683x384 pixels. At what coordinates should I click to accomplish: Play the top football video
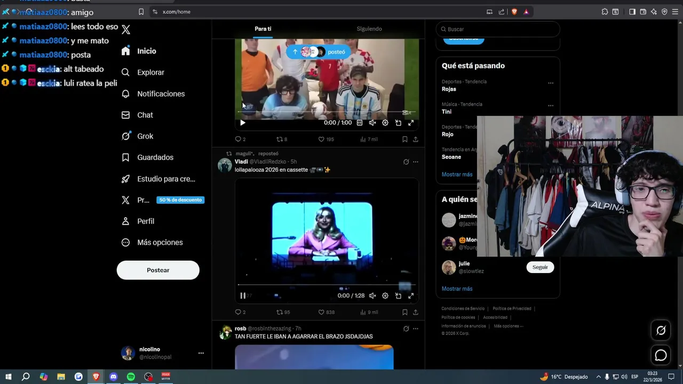tap(243, 123)
